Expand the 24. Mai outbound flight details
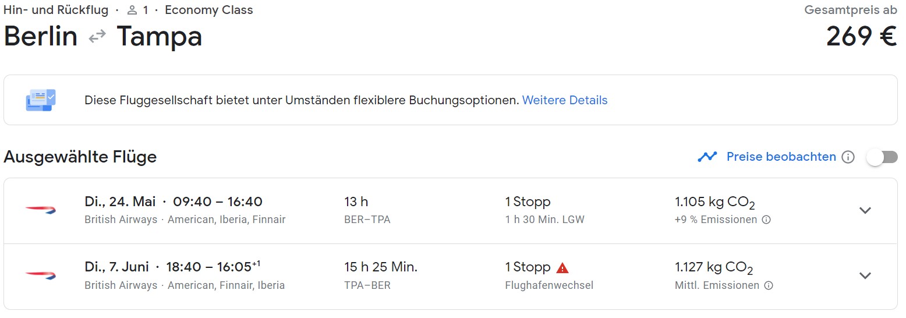This screenshot has width=906, height=318. point(865,210)
